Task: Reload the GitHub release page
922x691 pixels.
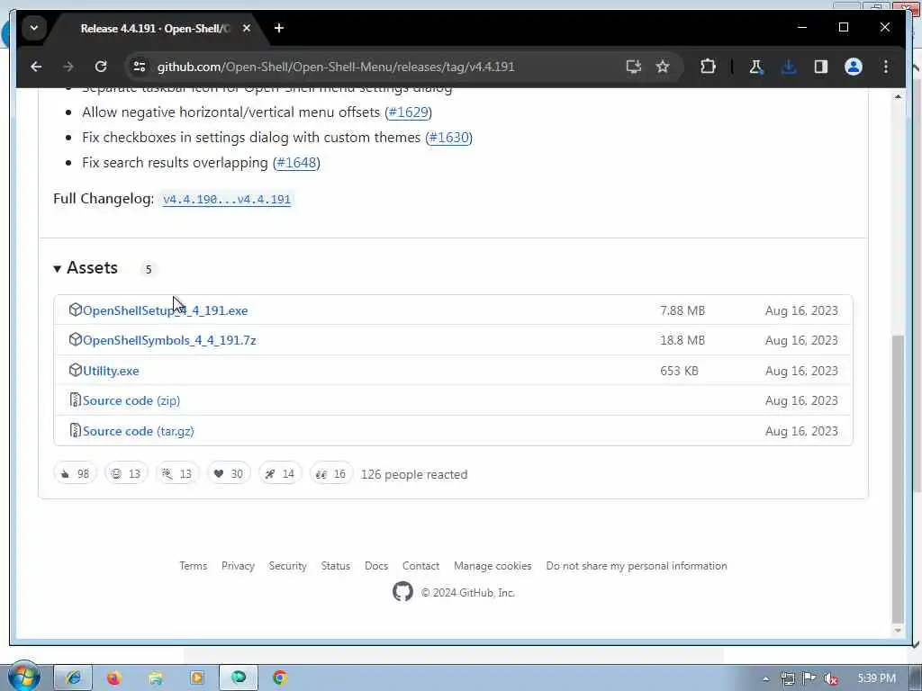Action: (x=101, y=67)
